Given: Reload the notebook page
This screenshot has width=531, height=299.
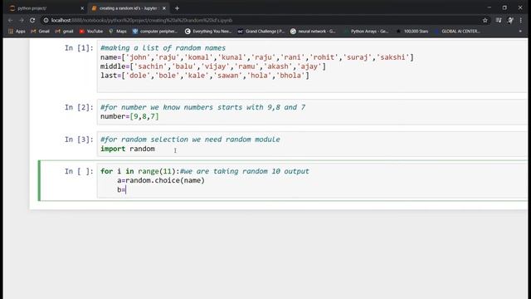Looking at the screenshot, I should pos(32,20).
